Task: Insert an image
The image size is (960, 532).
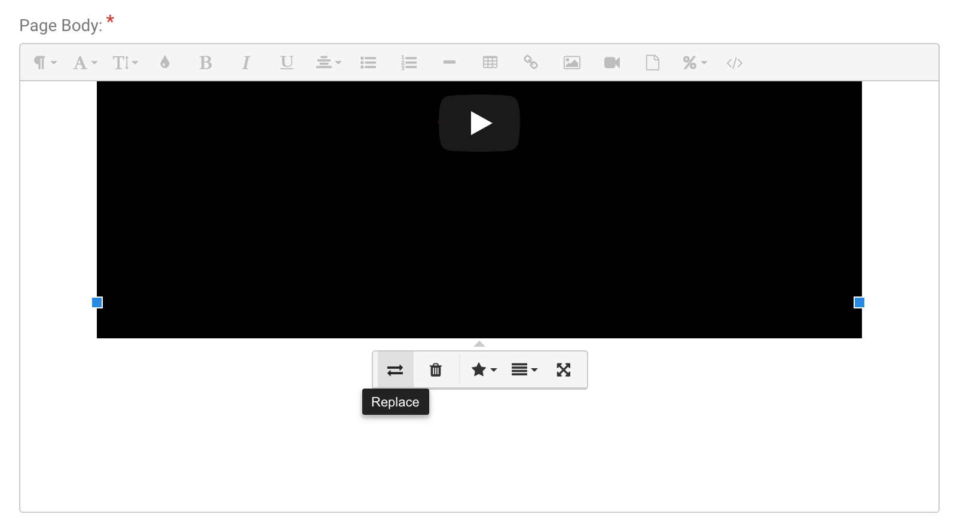Action: [572, 63]
